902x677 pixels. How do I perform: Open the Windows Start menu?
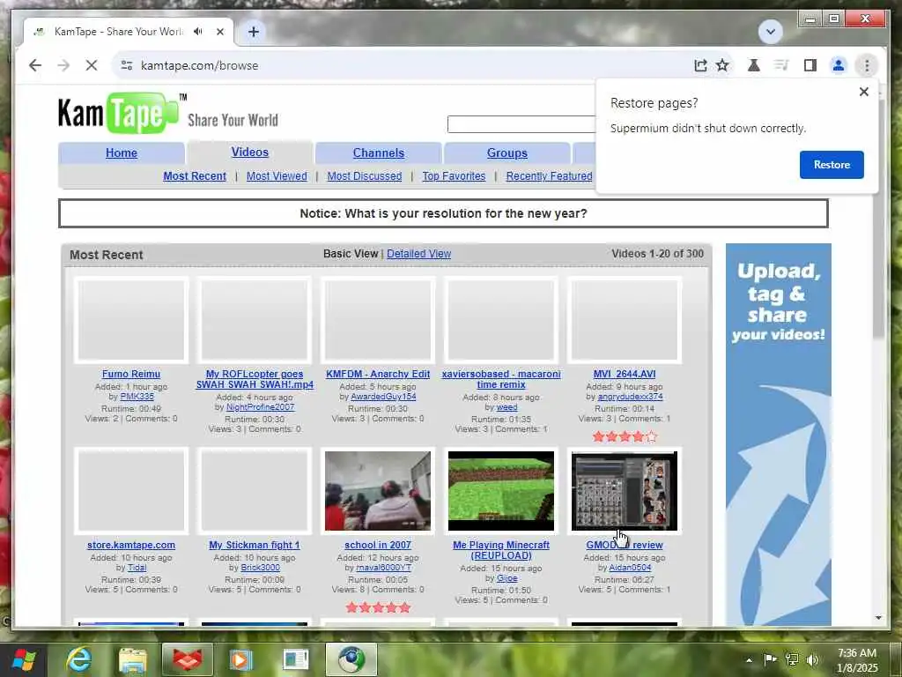[x=24, y=659]
